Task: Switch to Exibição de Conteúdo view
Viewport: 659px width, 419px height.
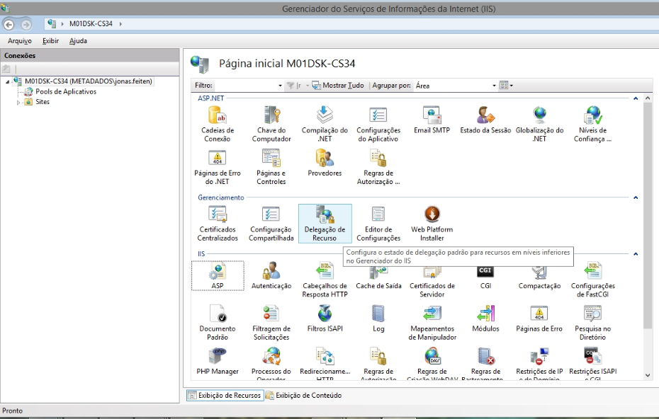Action: pyautogui.click(x=303, y=396)
